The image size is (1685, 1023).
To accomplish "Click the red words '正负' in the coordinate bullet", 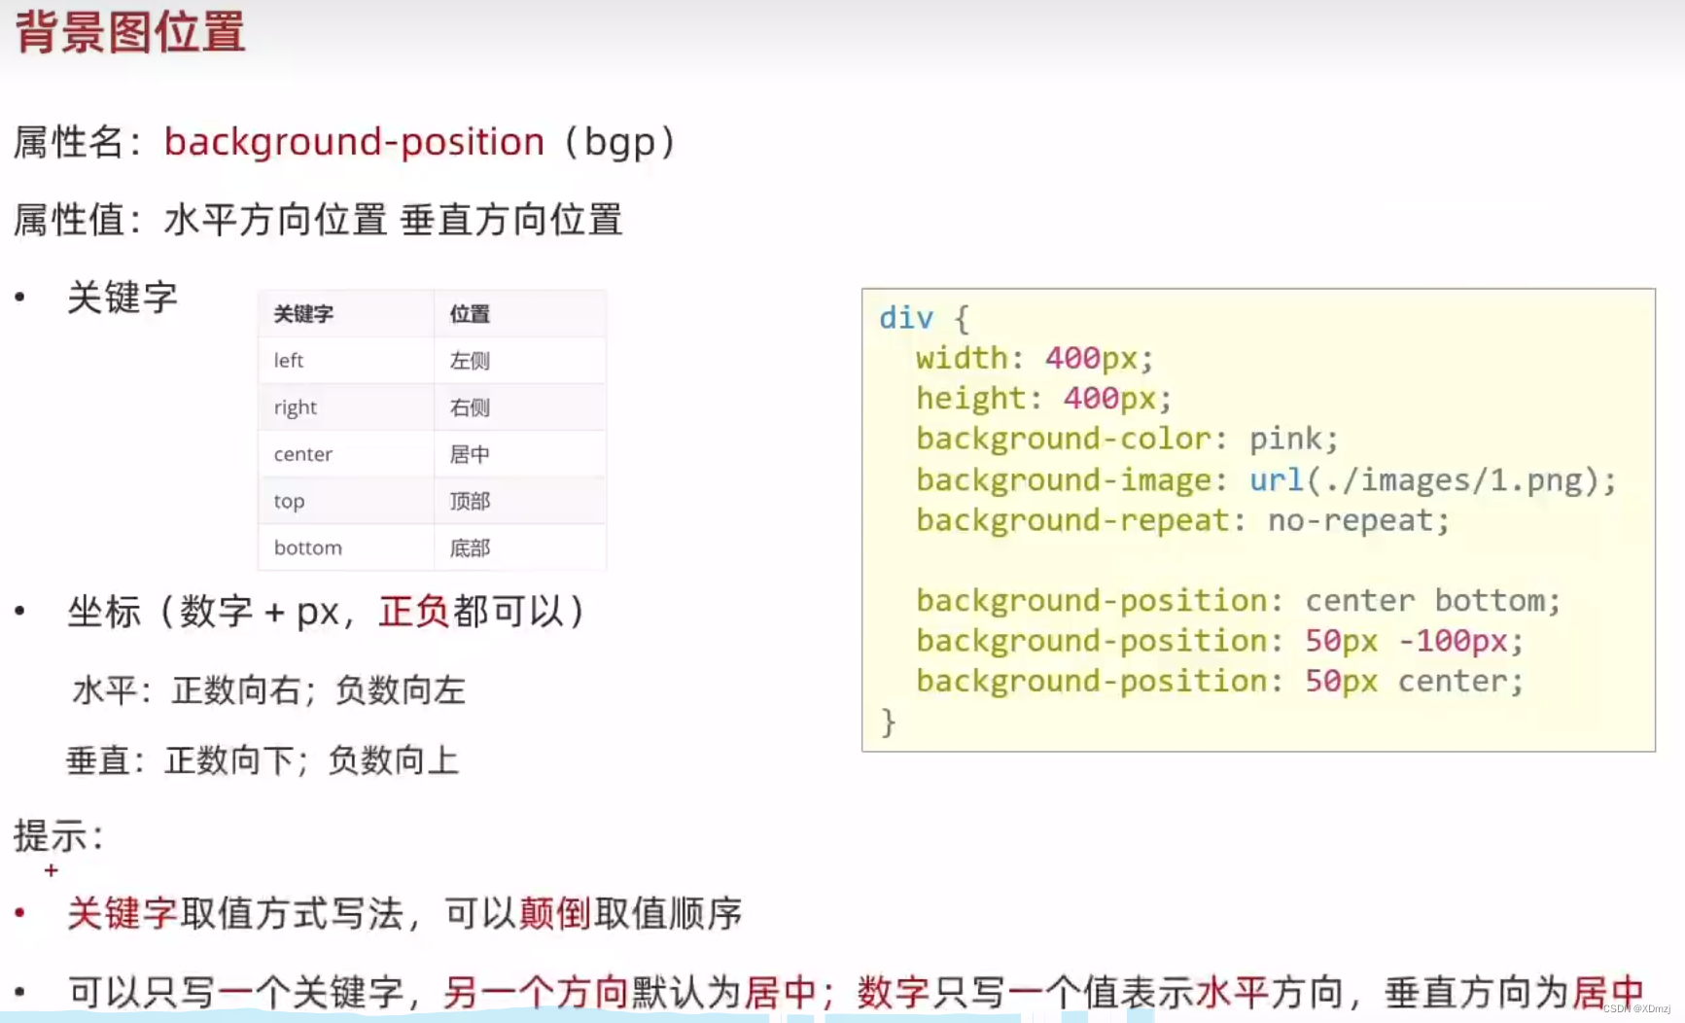I will tap(414, 612).
